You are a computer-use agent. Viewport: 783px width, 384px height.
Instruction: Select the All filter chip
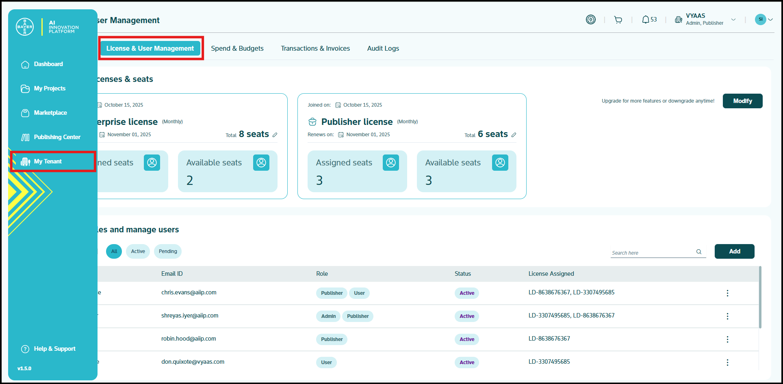[114, 251]
